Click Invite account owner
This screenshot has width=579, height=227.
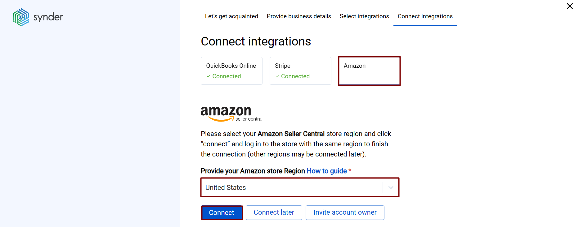point(345,212)
